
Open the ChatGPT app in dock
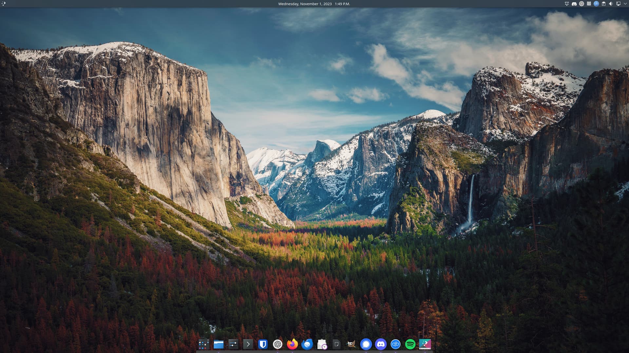277,344
